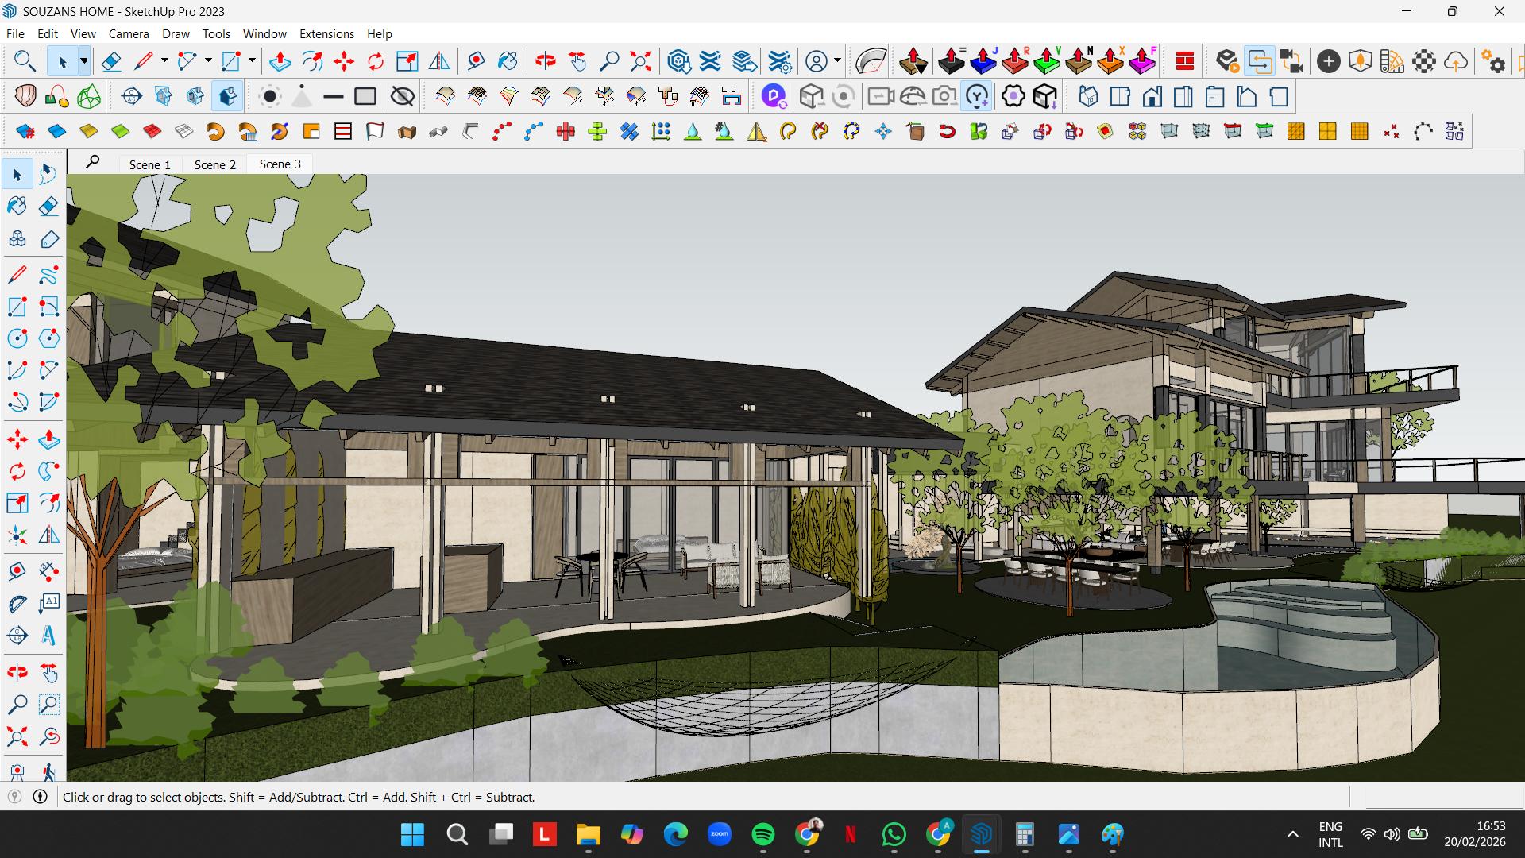This screenshot has height=858, width=1525.
Task: Click the info icon in status bar
Action: click(40, 796)
